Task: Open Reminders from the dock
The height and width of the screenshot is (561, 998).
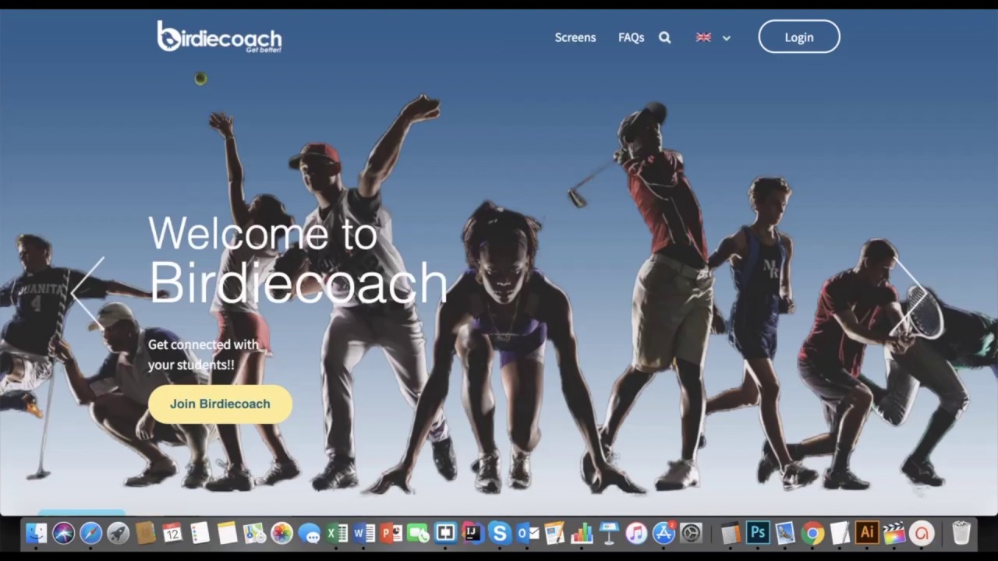Action: click(x=200, y=533)
